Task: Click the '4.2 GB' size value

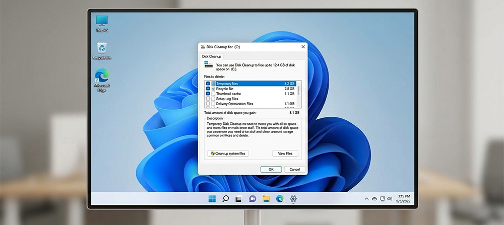Action: click(289, 84)
